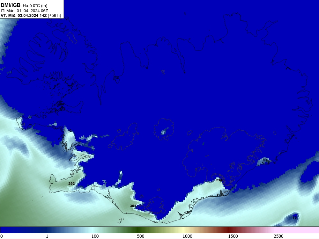Select the 'Hæð 0°C (m)' parameter label
The width and height of the screenshot is (319, 239).
pyautogui.click(x=35, y=6)
